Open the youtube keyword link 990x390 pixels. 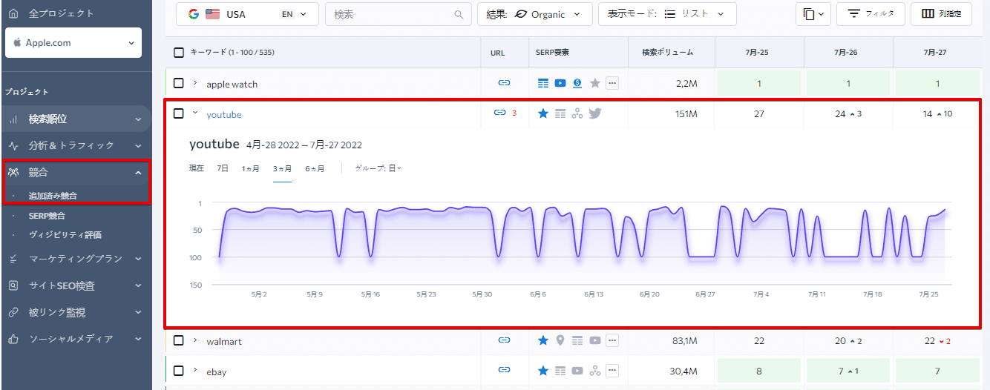tap(224, 114)
